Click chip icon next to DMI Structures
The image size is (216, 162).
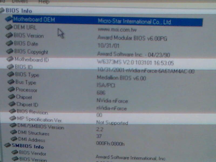coord(14,132)
